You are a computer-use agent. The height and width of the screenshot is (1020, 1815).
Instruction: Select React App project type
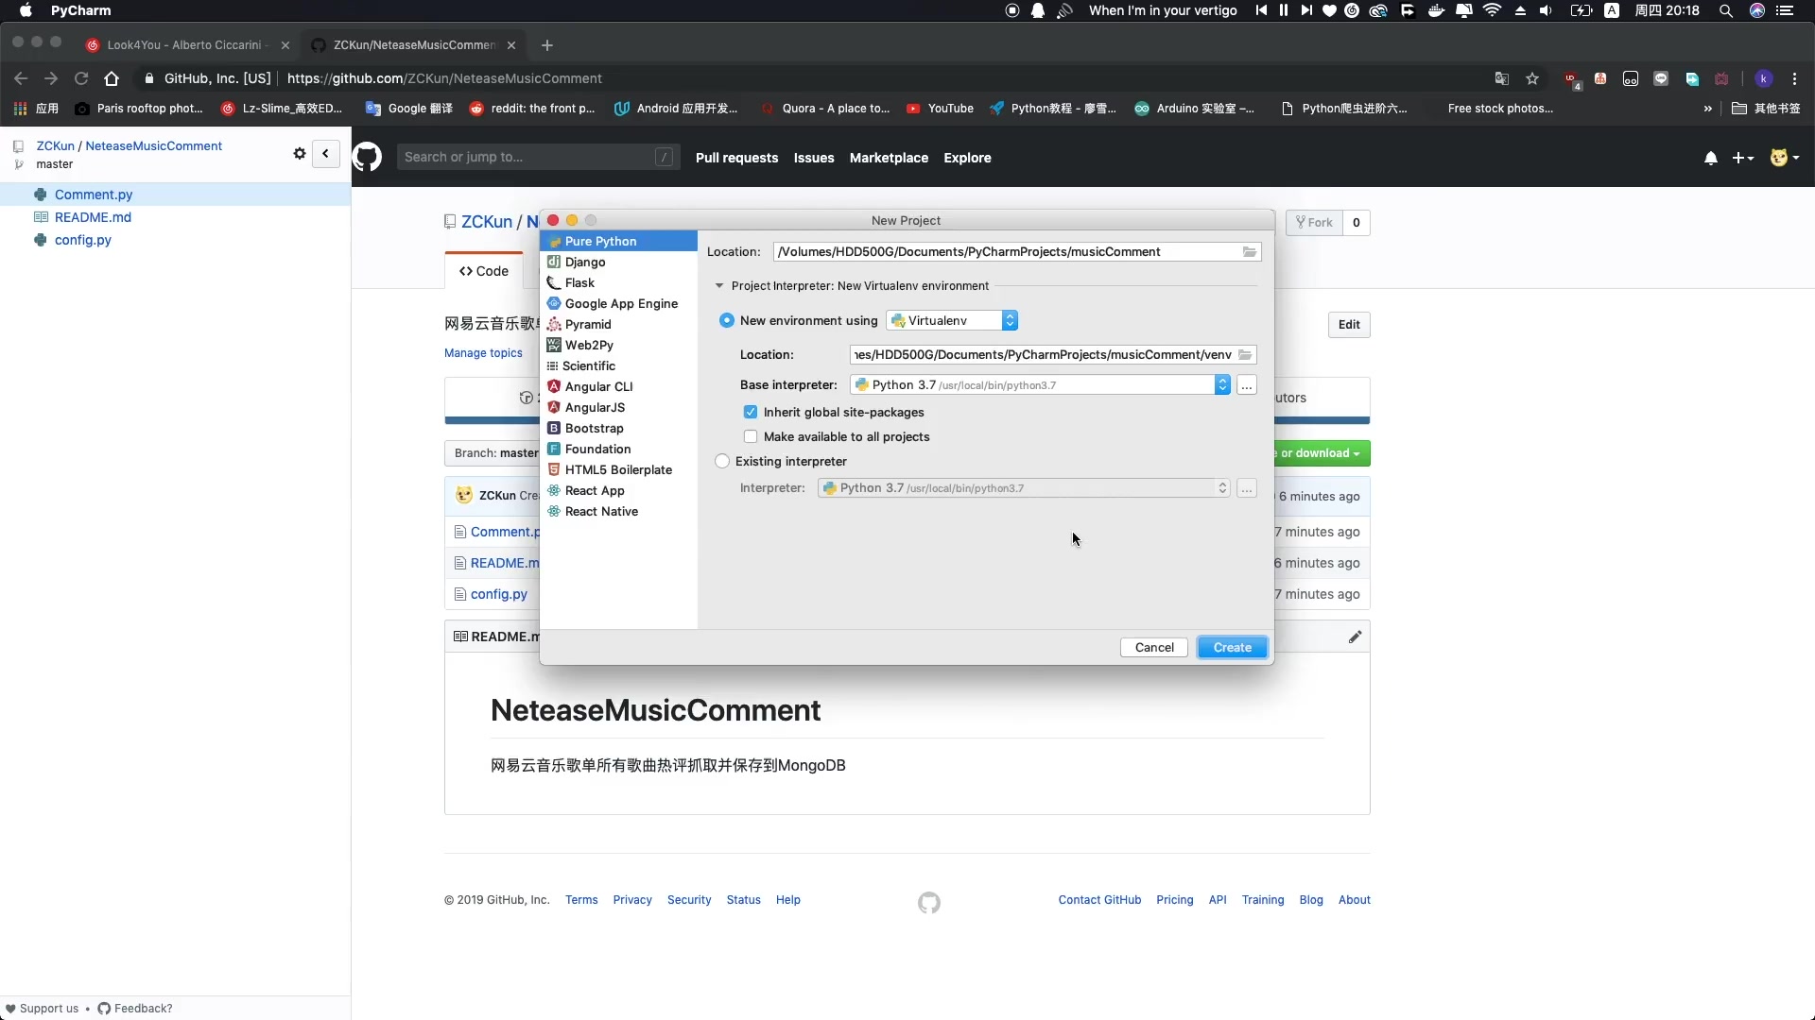pyautogui.click(x=618, y=490)
